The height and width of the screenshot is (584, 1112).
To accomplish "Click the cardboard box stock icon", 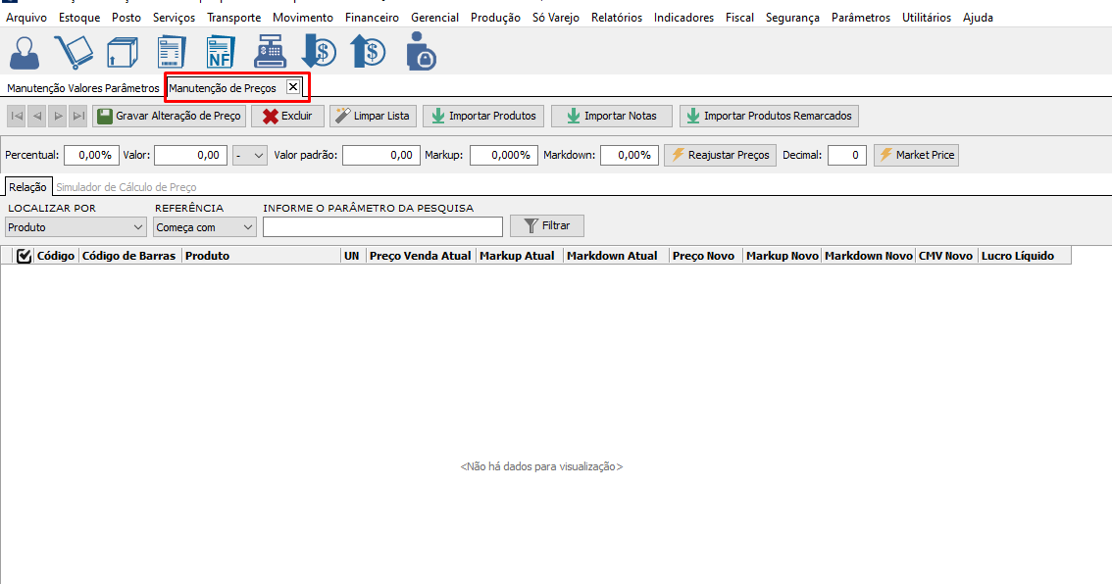I will point(122,52).
